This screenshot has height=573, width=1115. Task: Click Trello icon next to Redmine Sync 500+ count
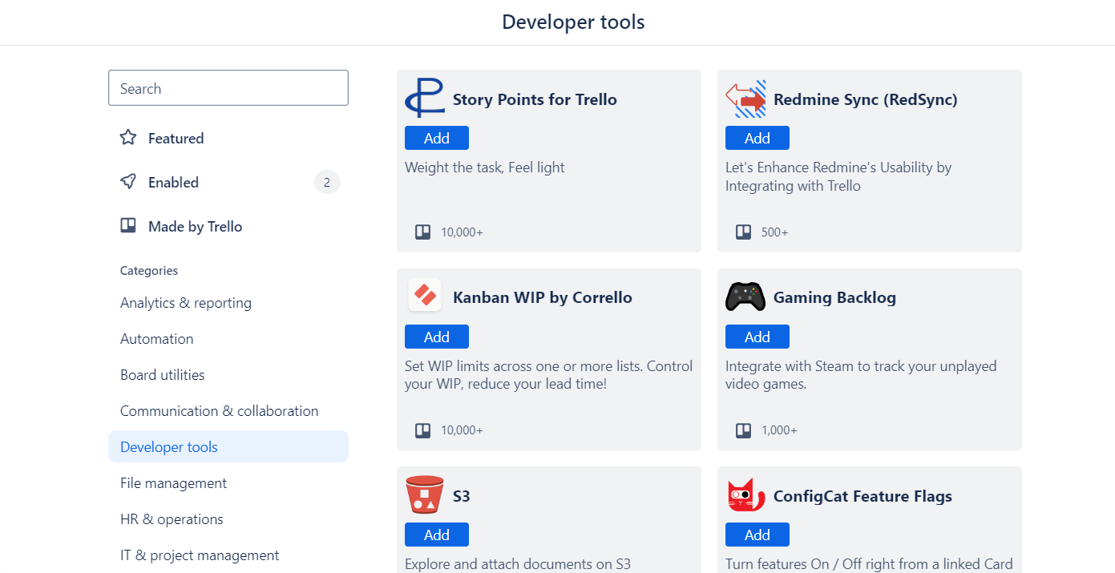tap(744, 232)
